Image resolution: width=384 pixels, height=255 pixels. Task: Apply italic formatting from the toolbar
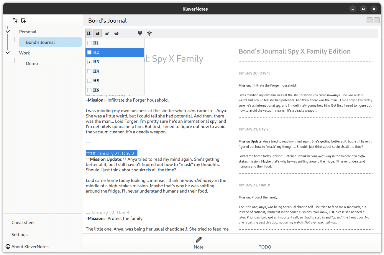107,33
